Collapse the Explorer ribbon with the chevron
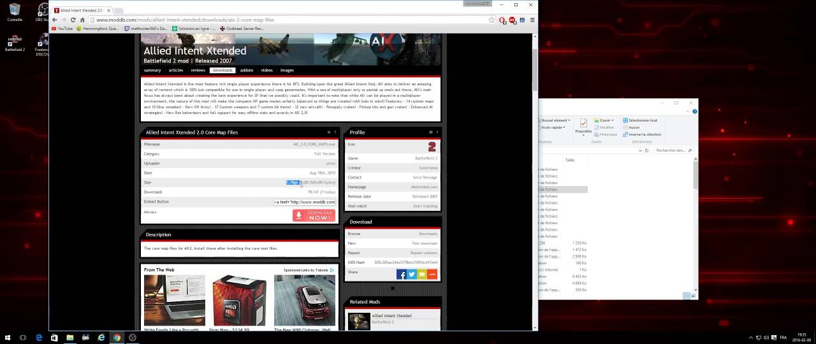 [x=687, y=111]
